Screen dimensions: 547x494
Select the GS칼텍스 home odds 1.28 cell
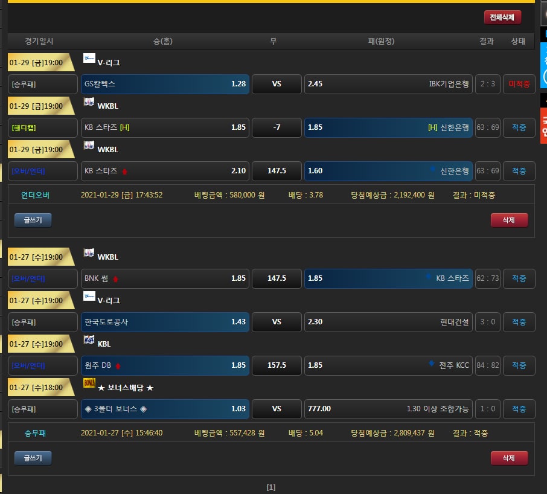click(165, 84)
